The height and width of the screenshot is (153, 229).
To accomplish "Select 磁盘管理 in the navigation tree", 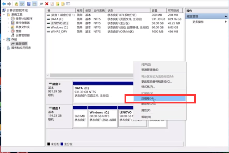I will (x=21, y=44).
